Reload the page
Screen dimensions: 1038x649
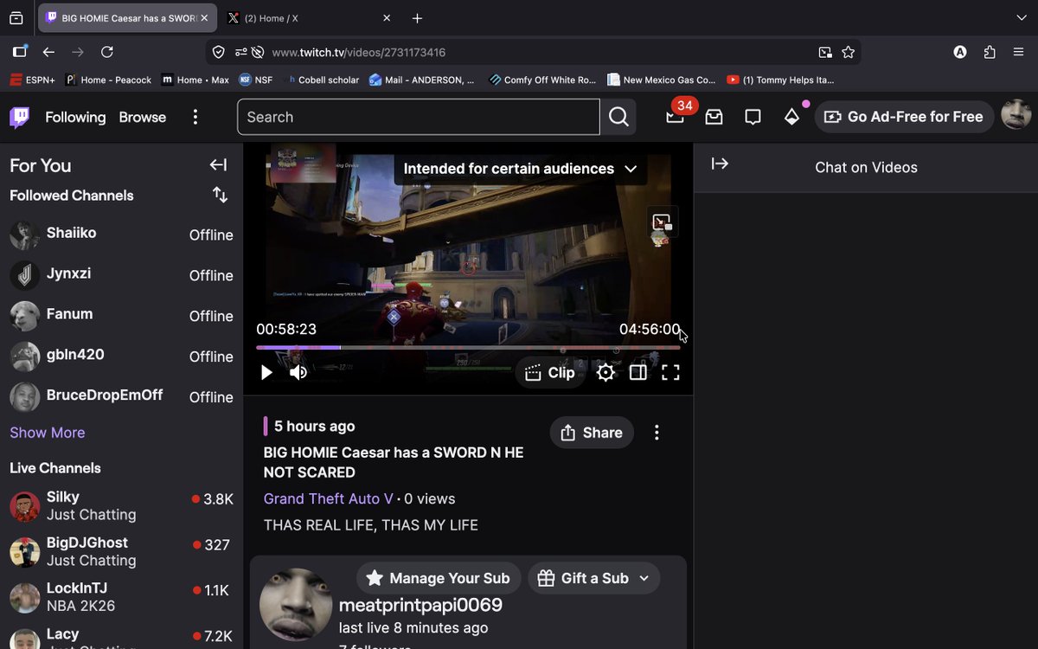coord(107,52)
